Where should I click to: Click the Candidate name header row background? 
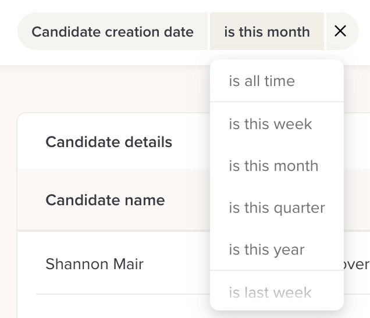(x=186, y=200)
